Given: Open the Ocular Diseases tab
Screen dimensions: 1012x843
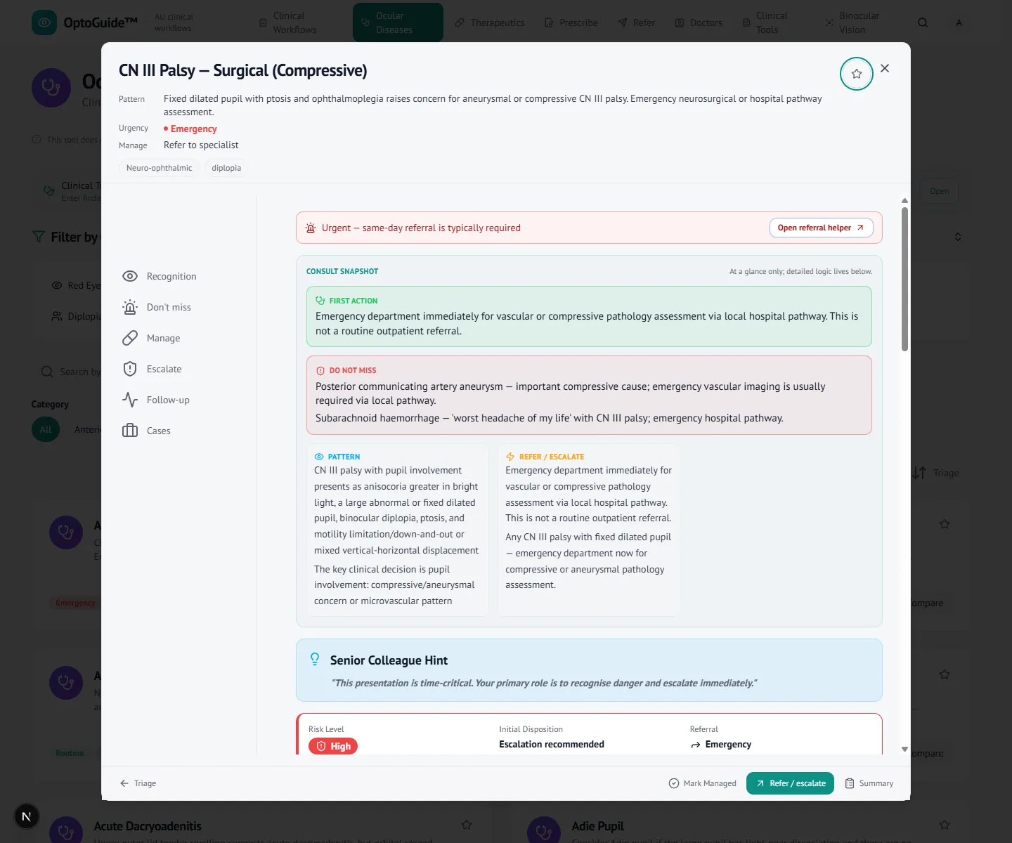Looking at the screenshot, I should (x=398, y=22).
